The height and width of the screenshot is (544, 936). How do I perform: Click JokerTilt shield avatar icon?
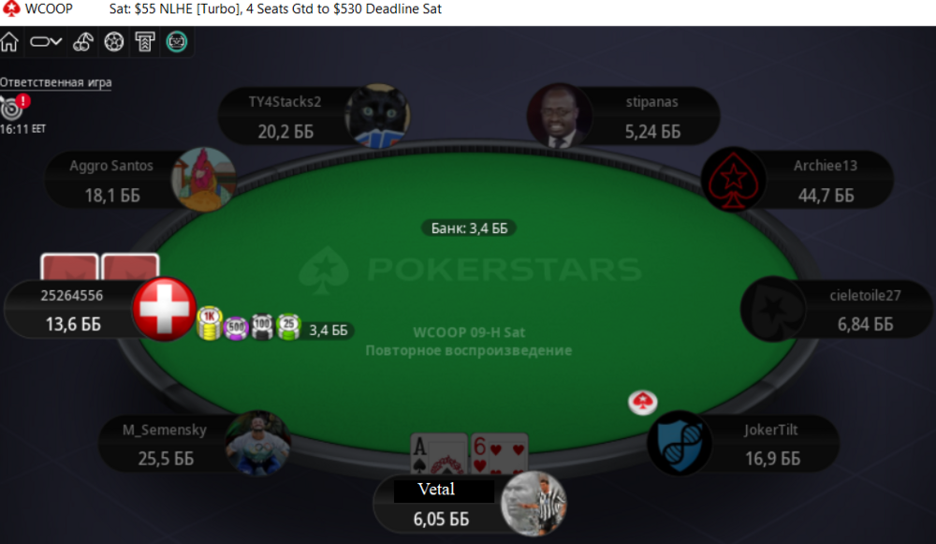pyautogui.click(x=680, y=443)
